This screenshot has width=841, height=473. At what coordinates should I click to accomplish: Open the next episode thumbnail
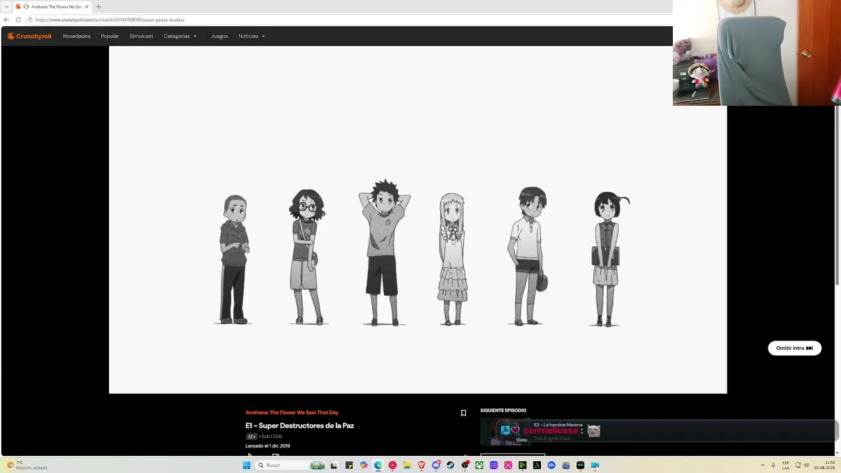505,432
